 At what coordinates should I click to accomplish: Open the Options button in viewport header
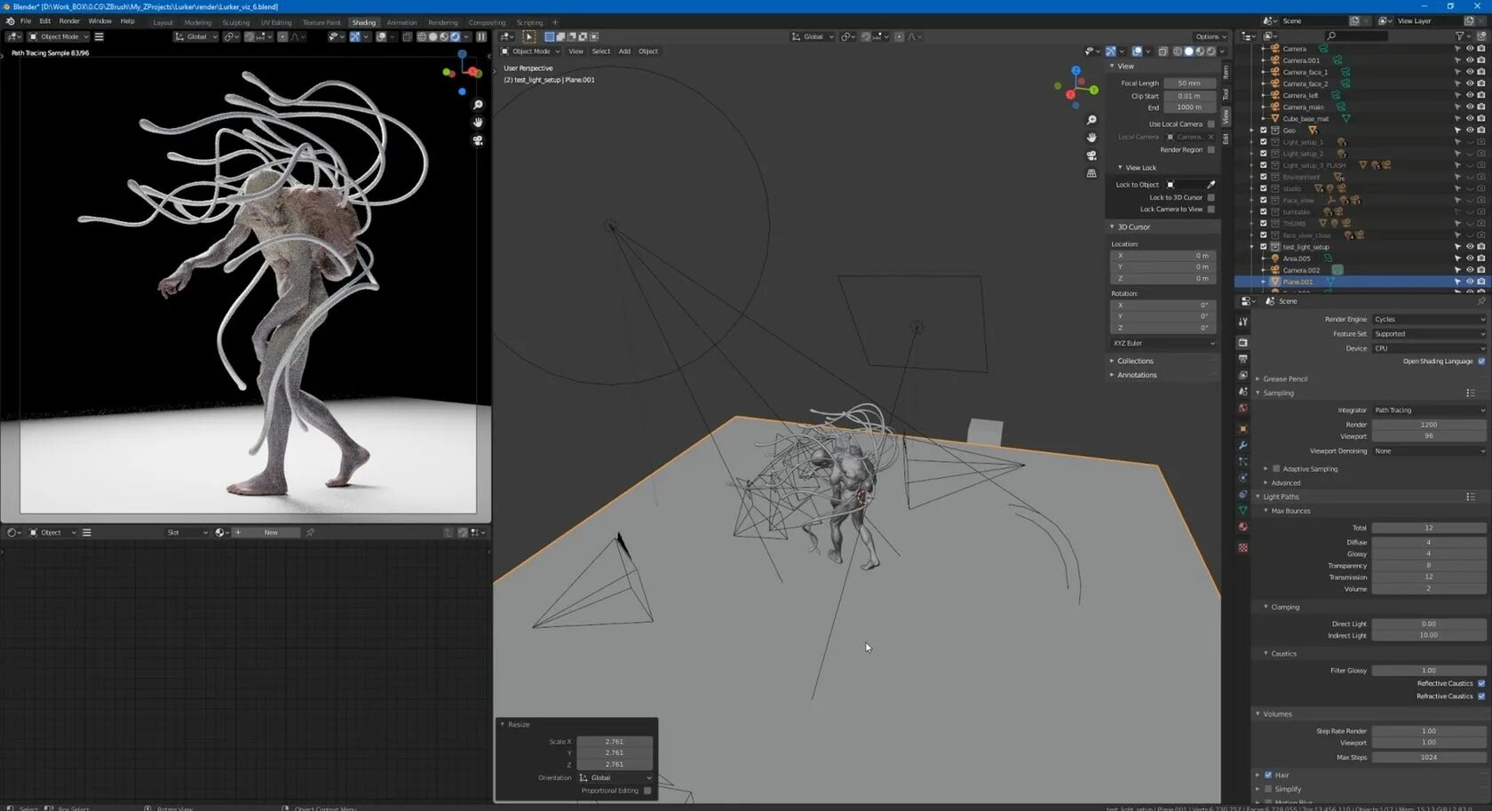tap(1210, 36)
